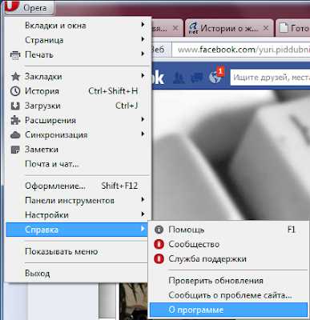310x320 pixels.
Task: Click the favicon on Истории о ж... tab
Action: tap(193, 28)
